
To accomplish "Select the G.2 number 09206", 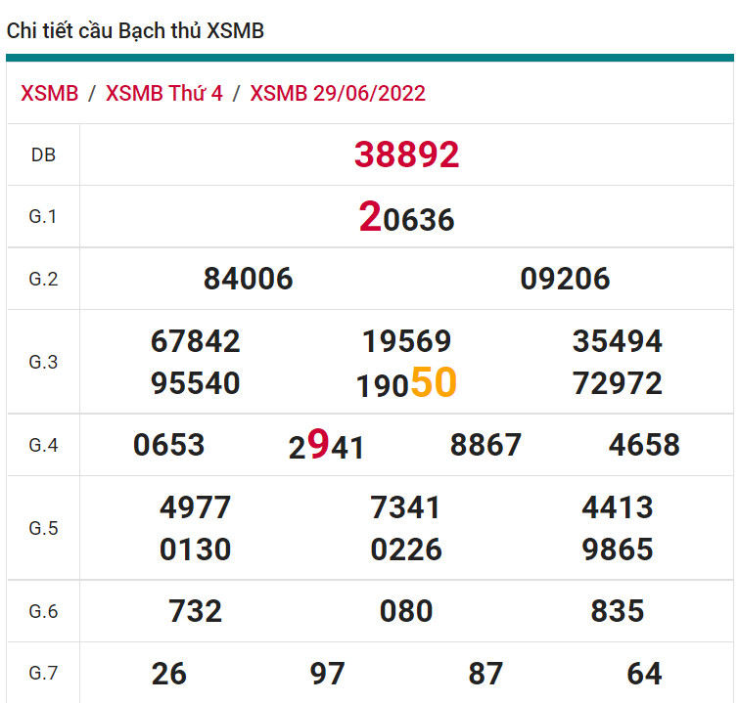I will (x=565, y=279).
